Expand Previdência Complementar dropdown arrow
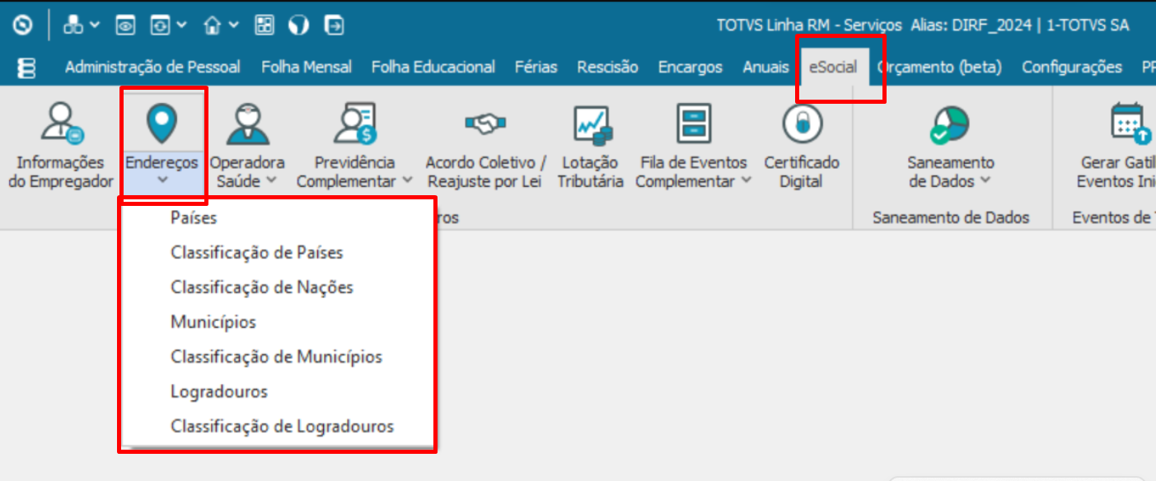Screen dimensions: 1156x481 pyautogui.click(x=407, y=181)
